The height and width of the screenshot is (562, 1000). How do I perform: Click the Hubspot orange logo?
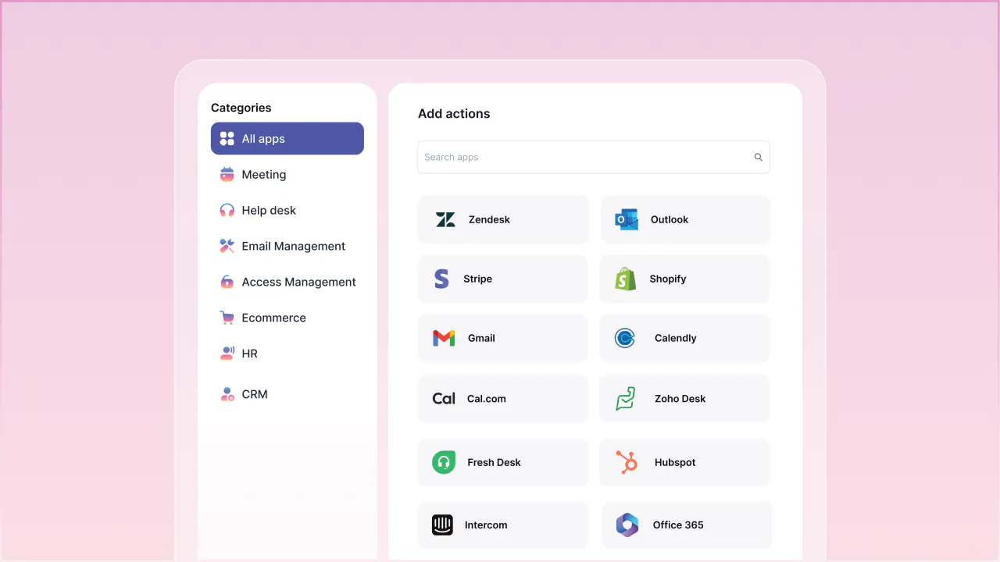626,462
